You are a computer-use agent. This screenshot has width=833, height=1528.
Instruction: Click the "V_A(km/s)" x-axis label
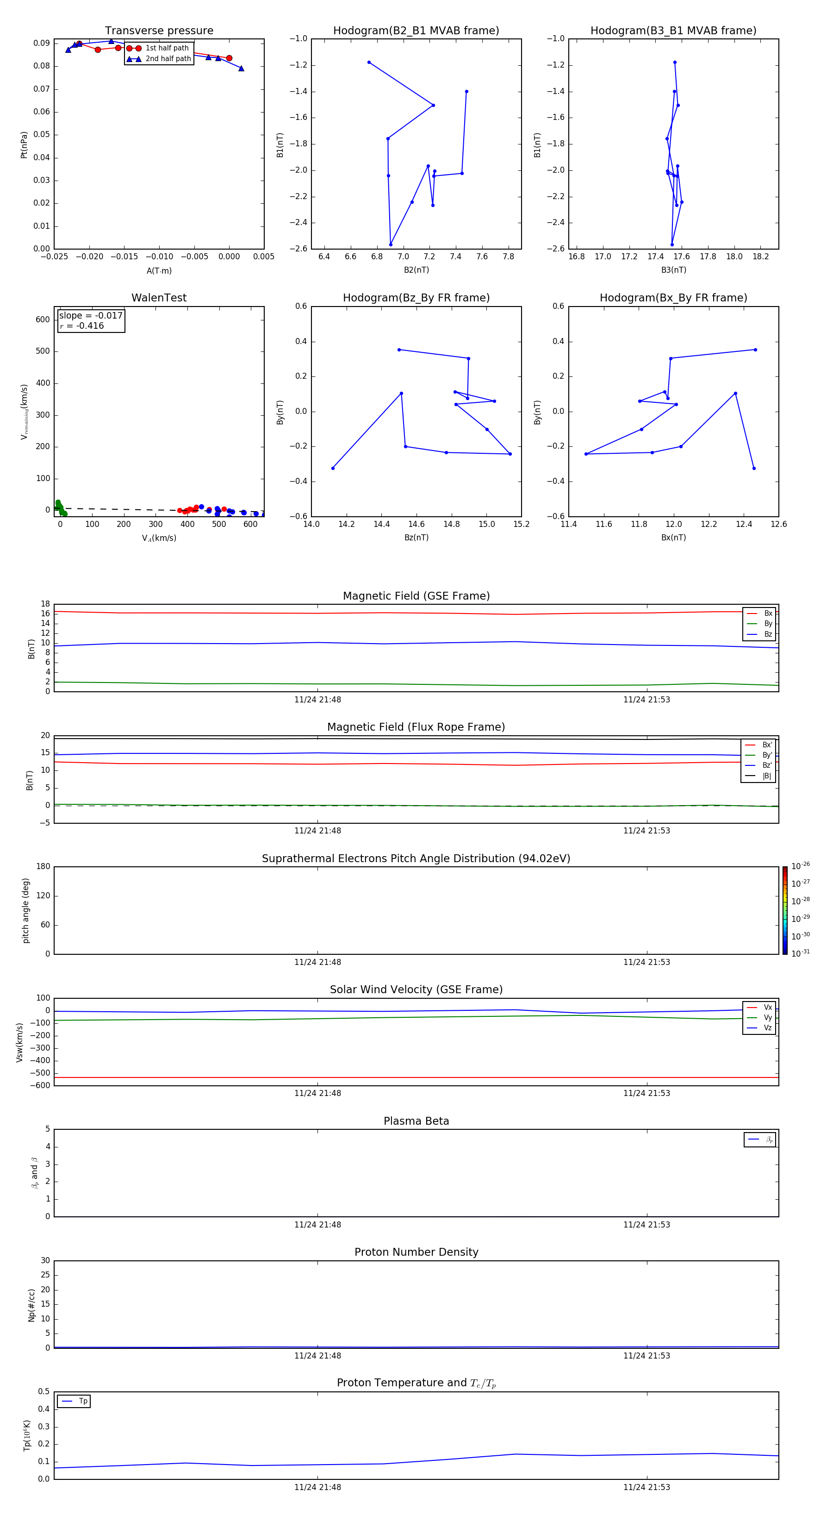[159, 538]
